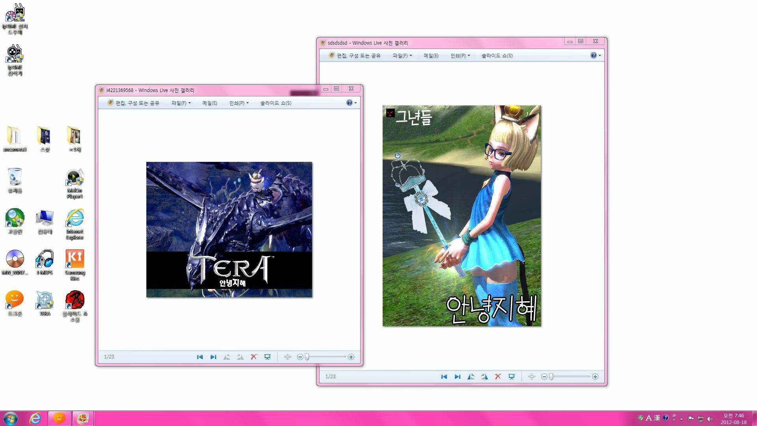Click 메일(E) in the sdsdsdsd window toolbar
Screen dimensions: 757x426
click(x=431, y=56)
